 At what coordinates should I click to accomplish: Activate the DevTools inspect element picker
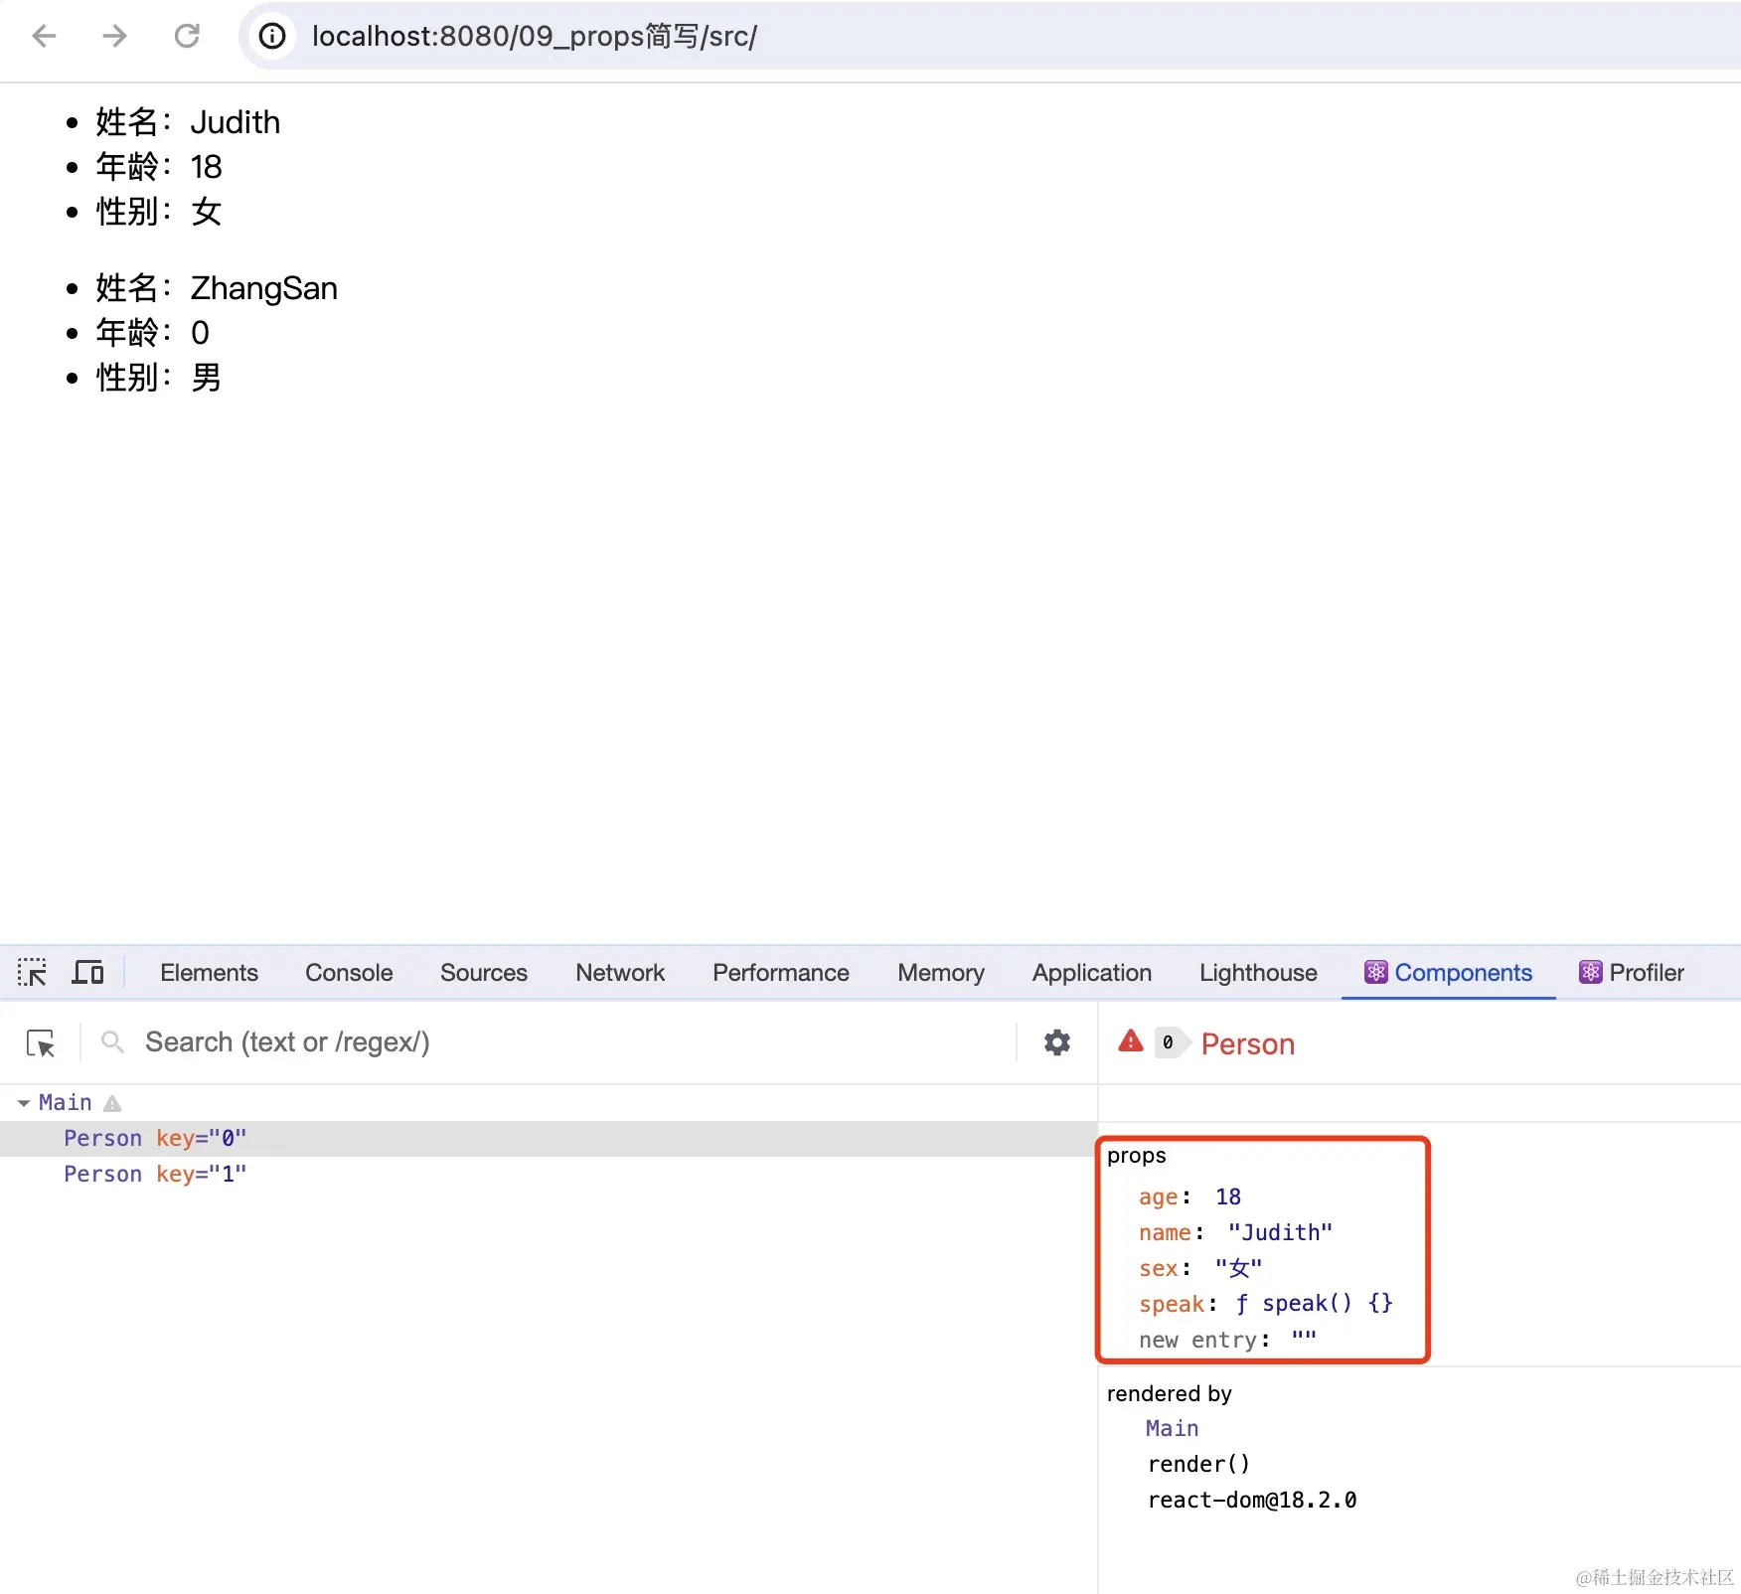tap(32, 972)
